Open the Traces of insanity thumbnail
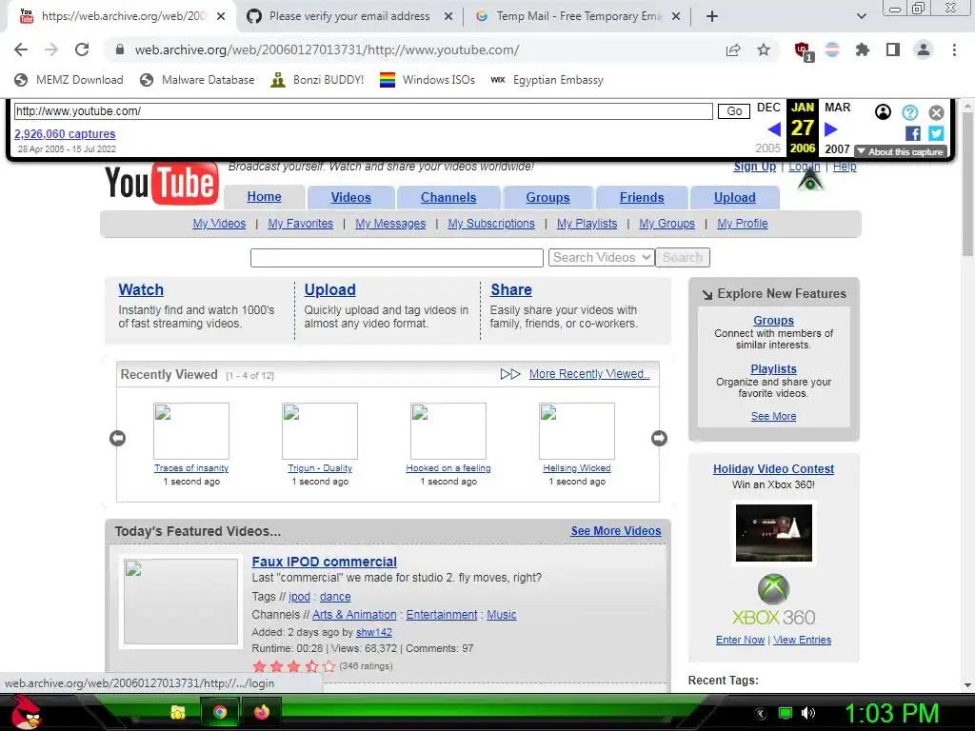Image resolution: width=975 pixels, height=731 pixels. 191,431
